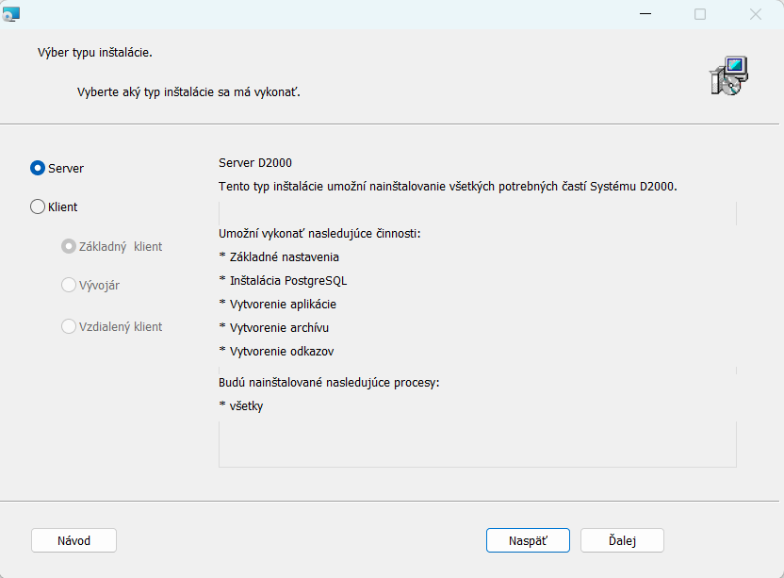Viewport: 784px width, 578px height.
Task: Go back with the Naspäť button
Action: pyautogui.click(x=528, y=540)
